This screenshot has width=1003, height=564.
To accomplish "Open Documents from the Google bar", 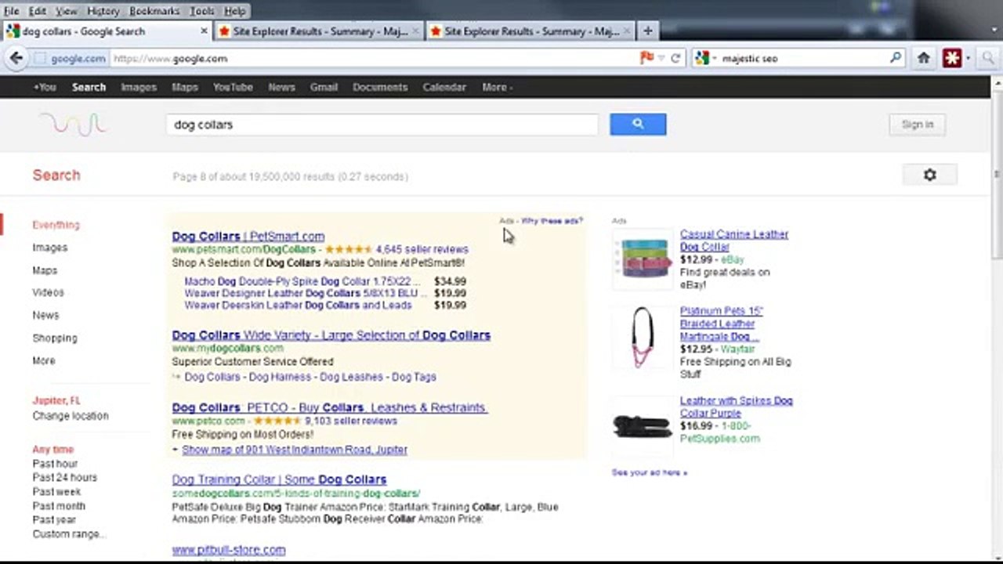I will click(x=380, y=87).
